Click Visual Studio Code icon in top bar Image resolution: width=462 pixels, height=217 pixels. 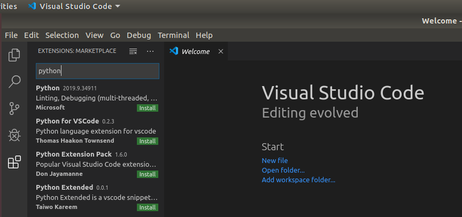[32, 6]
